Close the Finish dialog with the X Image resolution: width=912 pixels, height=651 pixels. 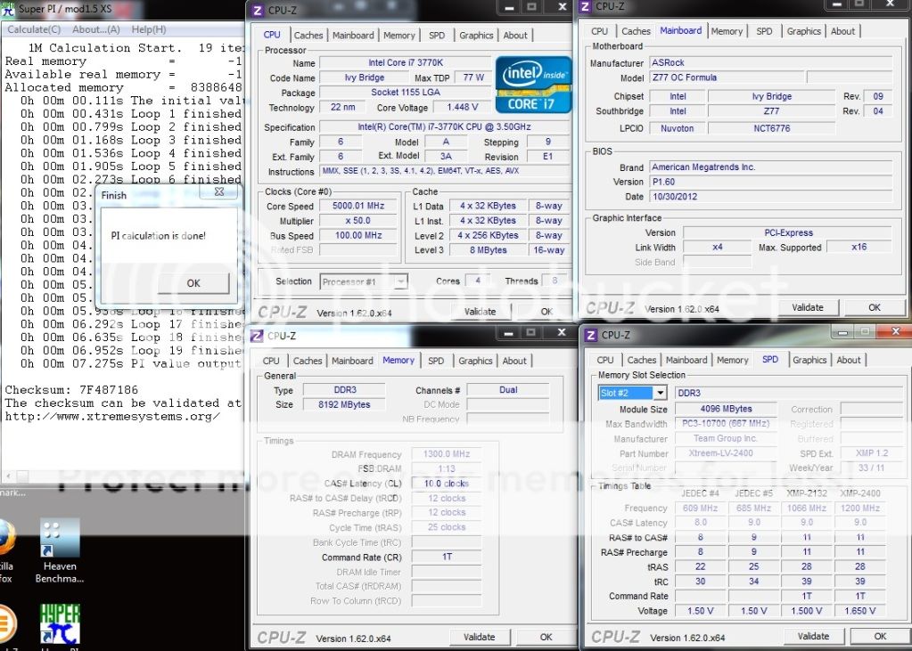(219, 192)
